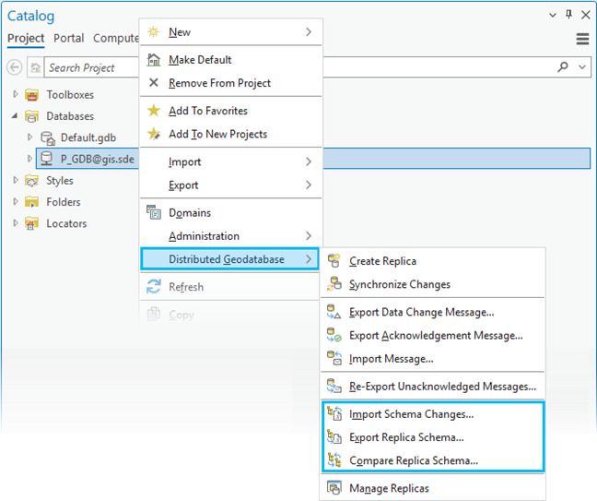Click the Add To Favorites star icon
597x501 pixels.
tap(154, 111)
